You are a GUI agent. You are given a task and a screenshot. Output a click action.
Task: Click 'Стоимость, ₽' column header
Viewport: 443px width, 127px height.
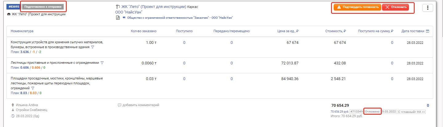(x=336, y=31)
